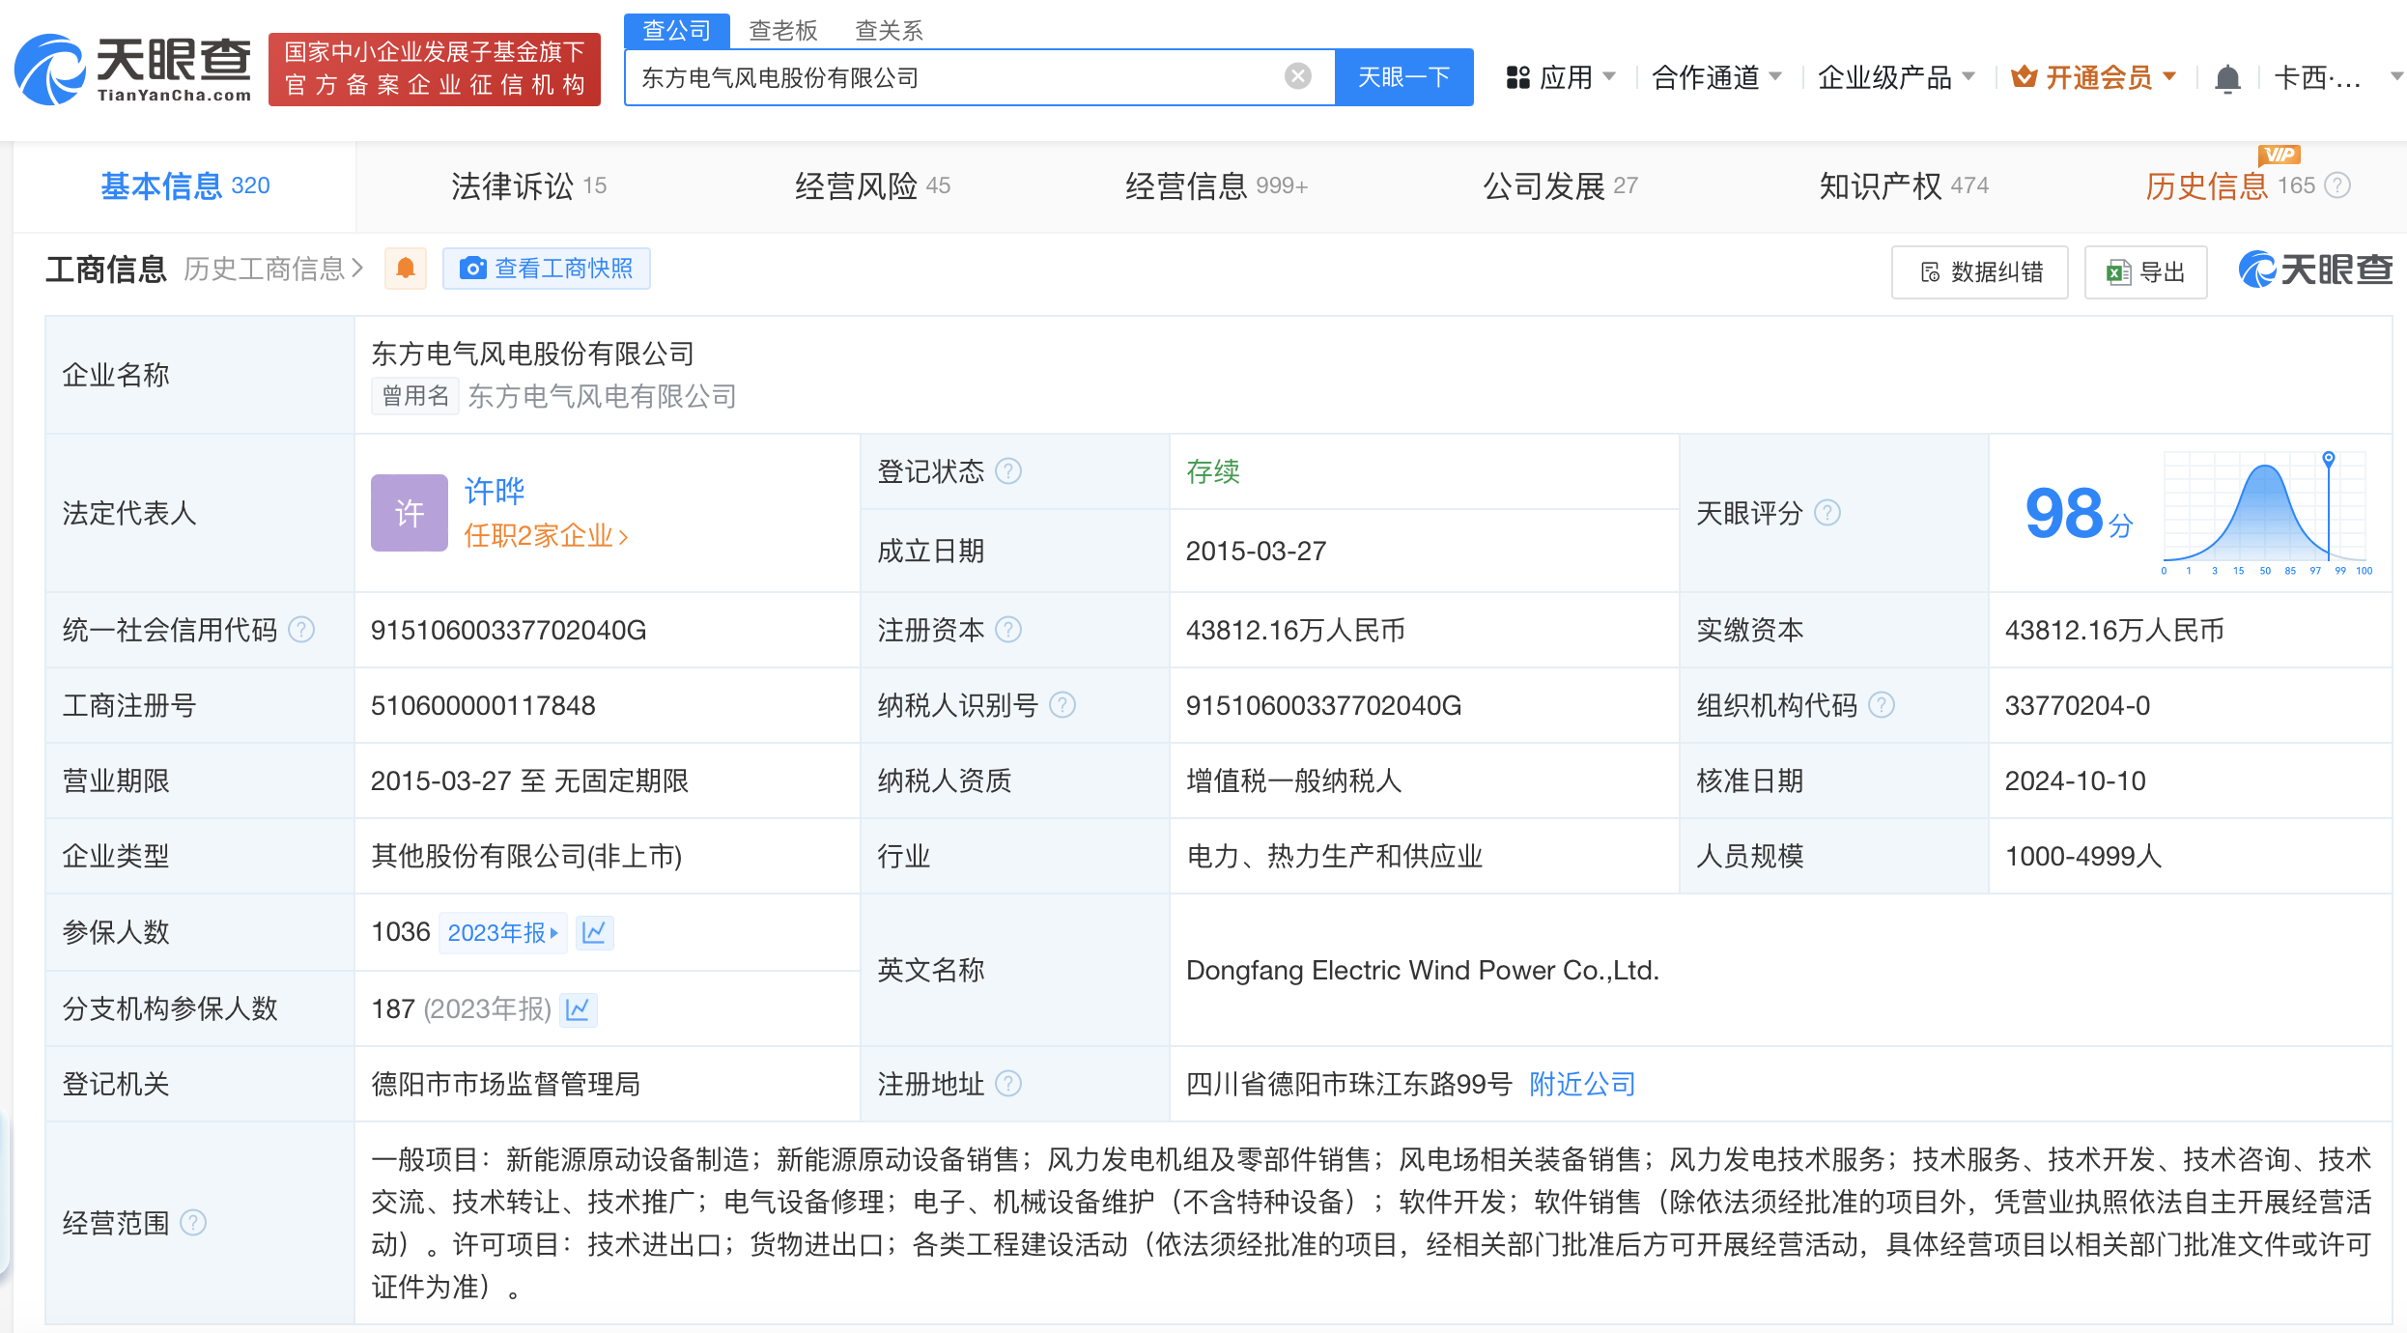This screenshot has height=1333, width=2407.
Task: Click the red 国家中小企业发展子基金旗下 banner
Action: tap(435, 70)
